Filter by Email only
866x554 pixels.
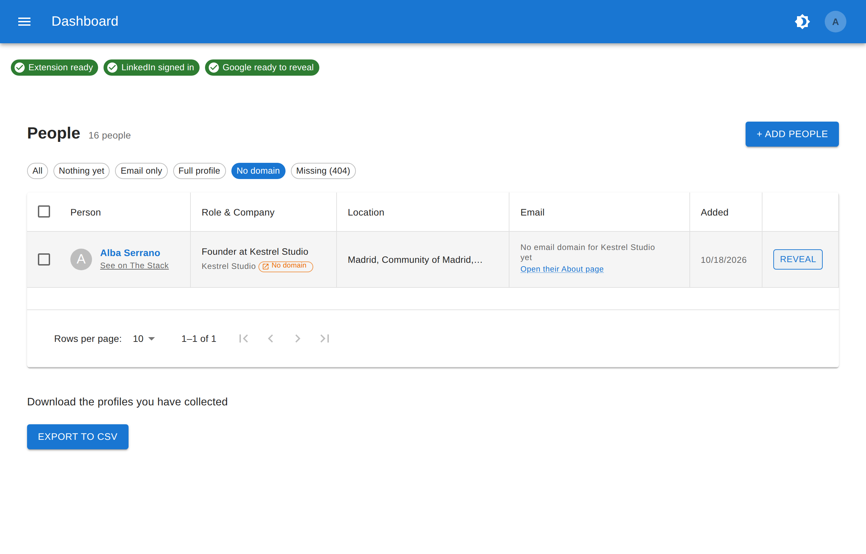141,171
